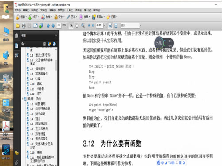Click the zoom in round button
Image resolution: width=222 pixels, height=166 pixels.
click(93, 26)
